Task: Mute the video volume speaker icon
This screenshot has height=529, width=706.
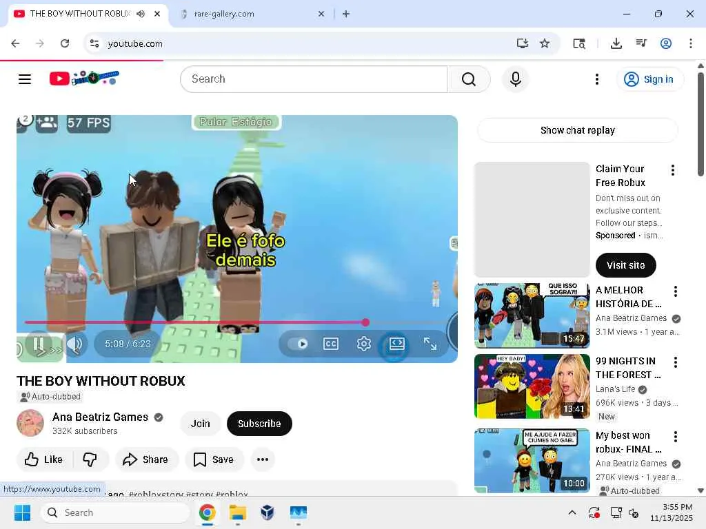Action: pyautogui.click(x=74, y=344)
